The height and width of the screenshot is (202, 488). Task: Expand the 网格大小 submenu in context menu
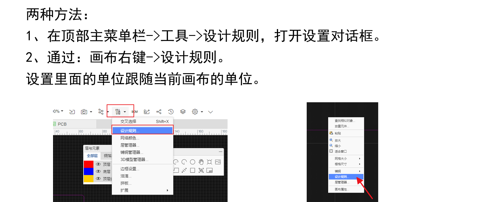tap(360, 158)
